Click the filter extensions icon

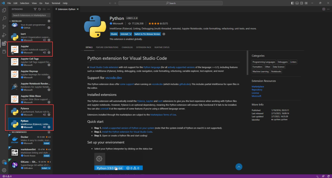[35, 9]
